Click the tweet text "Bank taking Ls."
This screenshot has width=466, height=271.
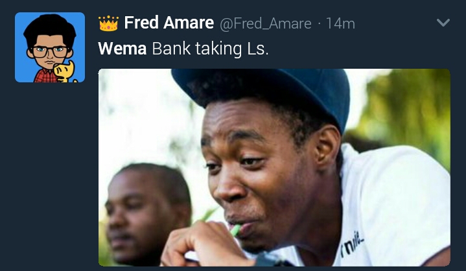[210, 49]
